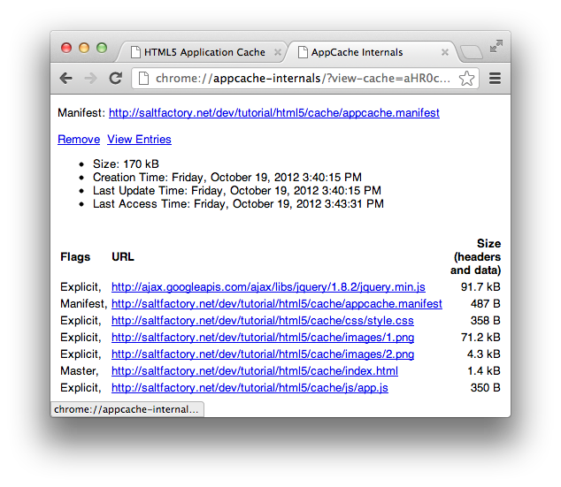Reload the AppCache Internals page
The height and width of the screenshot is (487, 561).
pos(116,78)
